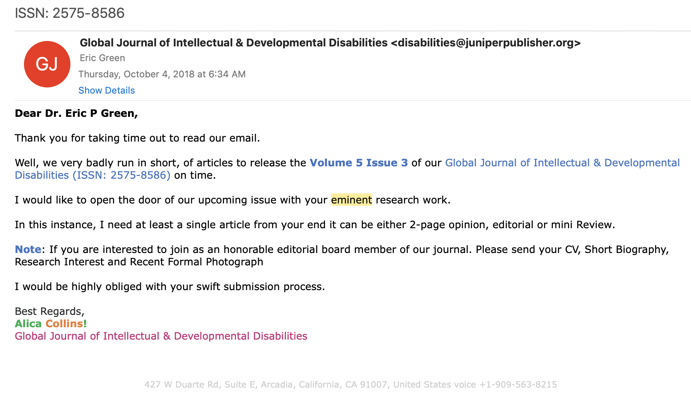Click the Disabilities (ISSN: 2575-8586) link text
Screen dimensions: 691x393
(92, 175)
